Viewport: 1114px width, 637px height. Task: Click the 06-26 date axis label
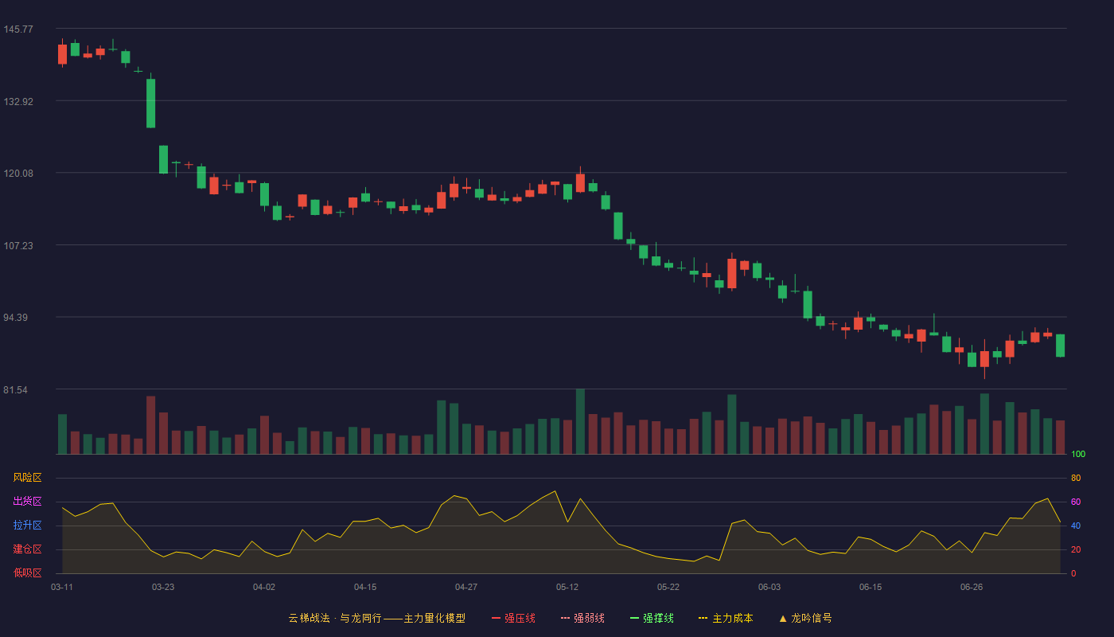(972, 588)
